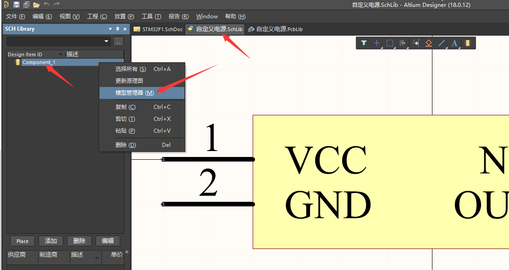Open the 文件 (F) menu
509x270 pixels.
coord(16,16)
